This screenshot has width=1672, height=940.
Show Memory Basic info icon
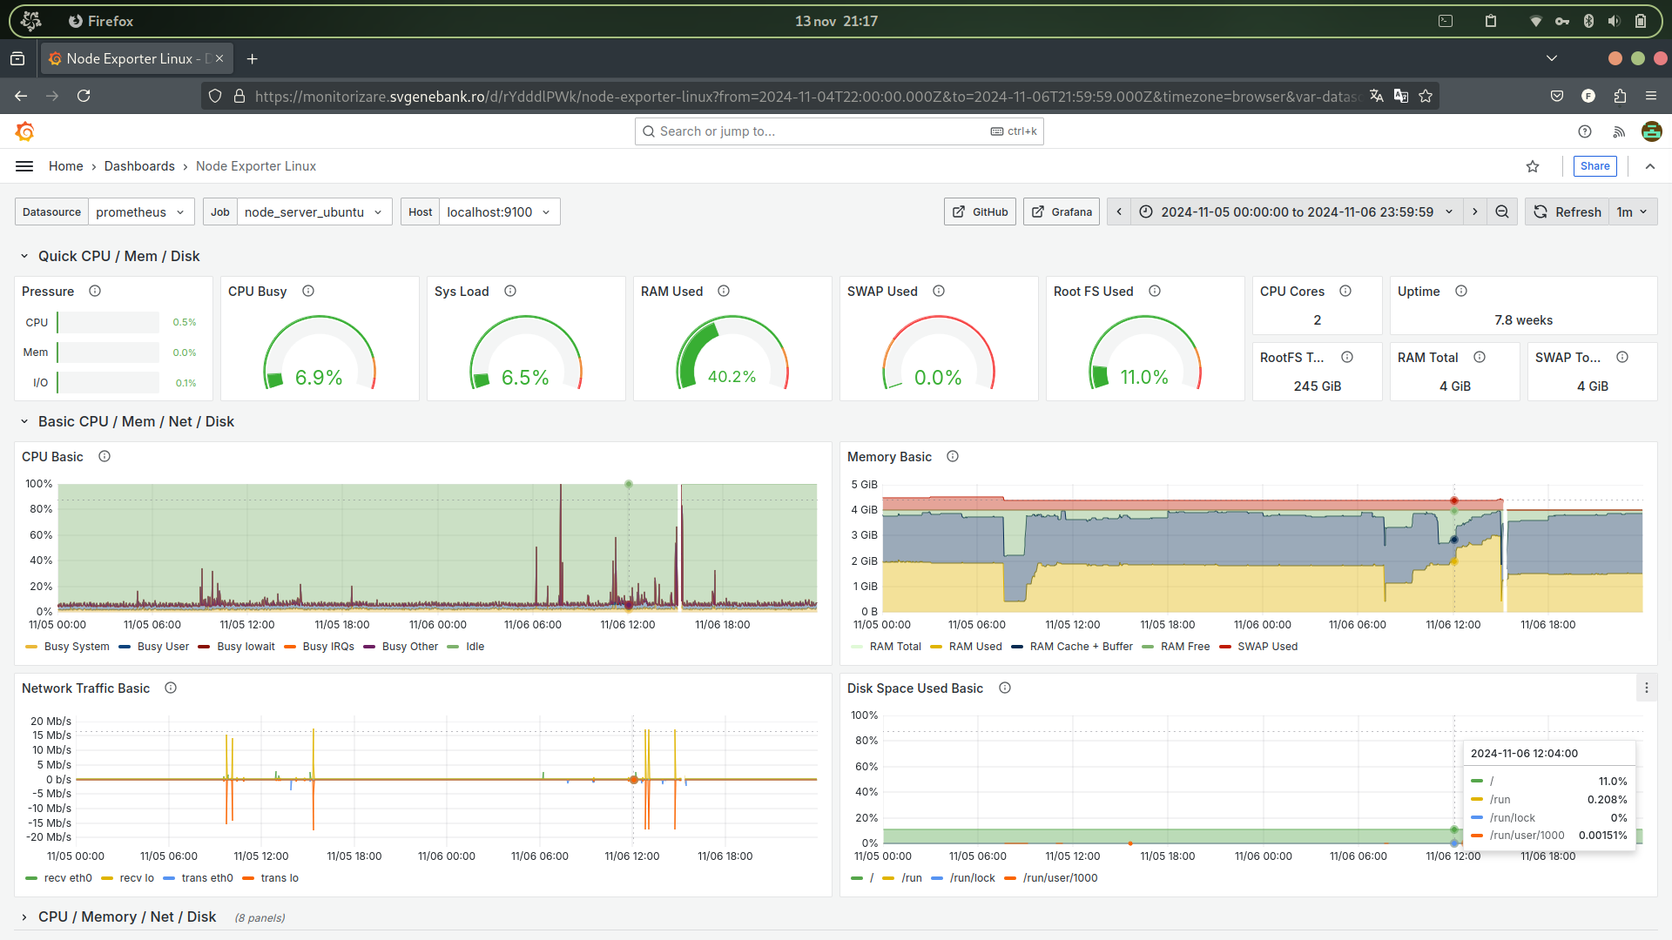[953, 456]
